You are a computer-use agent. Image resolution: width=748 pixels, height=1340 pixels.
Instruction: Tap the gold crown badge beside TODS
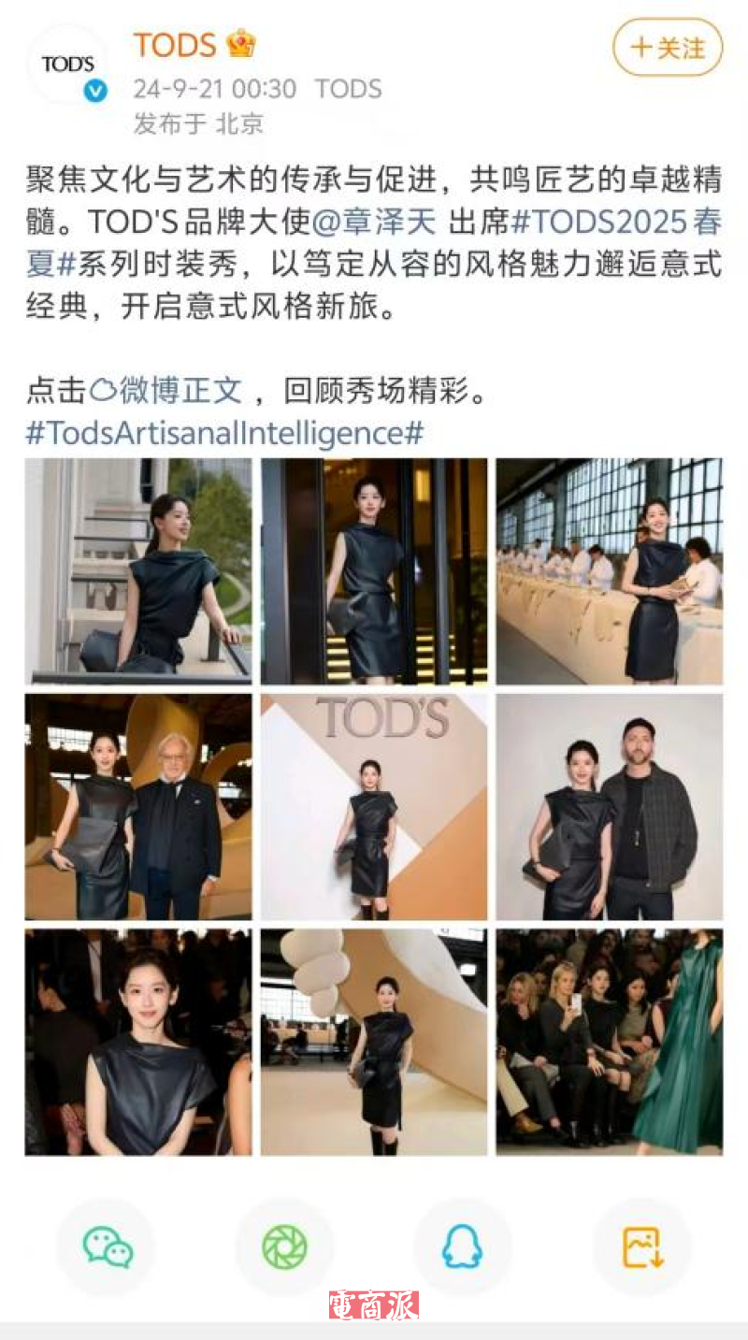[240, 44]
